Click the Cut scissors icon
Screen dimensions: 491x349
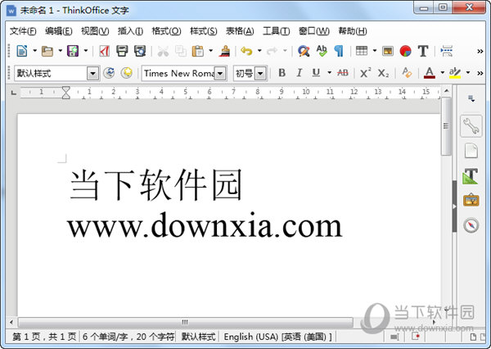click(x=163, y=51)
